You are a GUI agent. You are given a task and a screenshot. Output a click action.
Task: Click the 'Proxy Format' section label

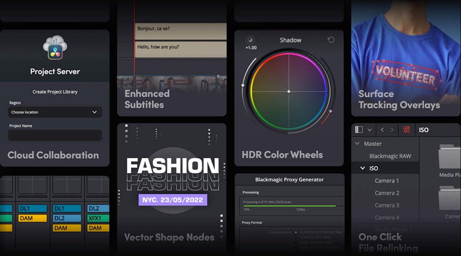pyautogui.click(x=252, y=222)
